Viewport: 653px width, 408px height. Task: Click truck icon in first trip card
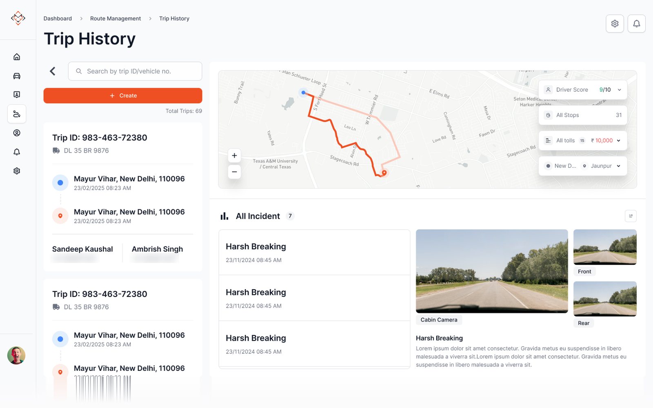coord(56,151)
